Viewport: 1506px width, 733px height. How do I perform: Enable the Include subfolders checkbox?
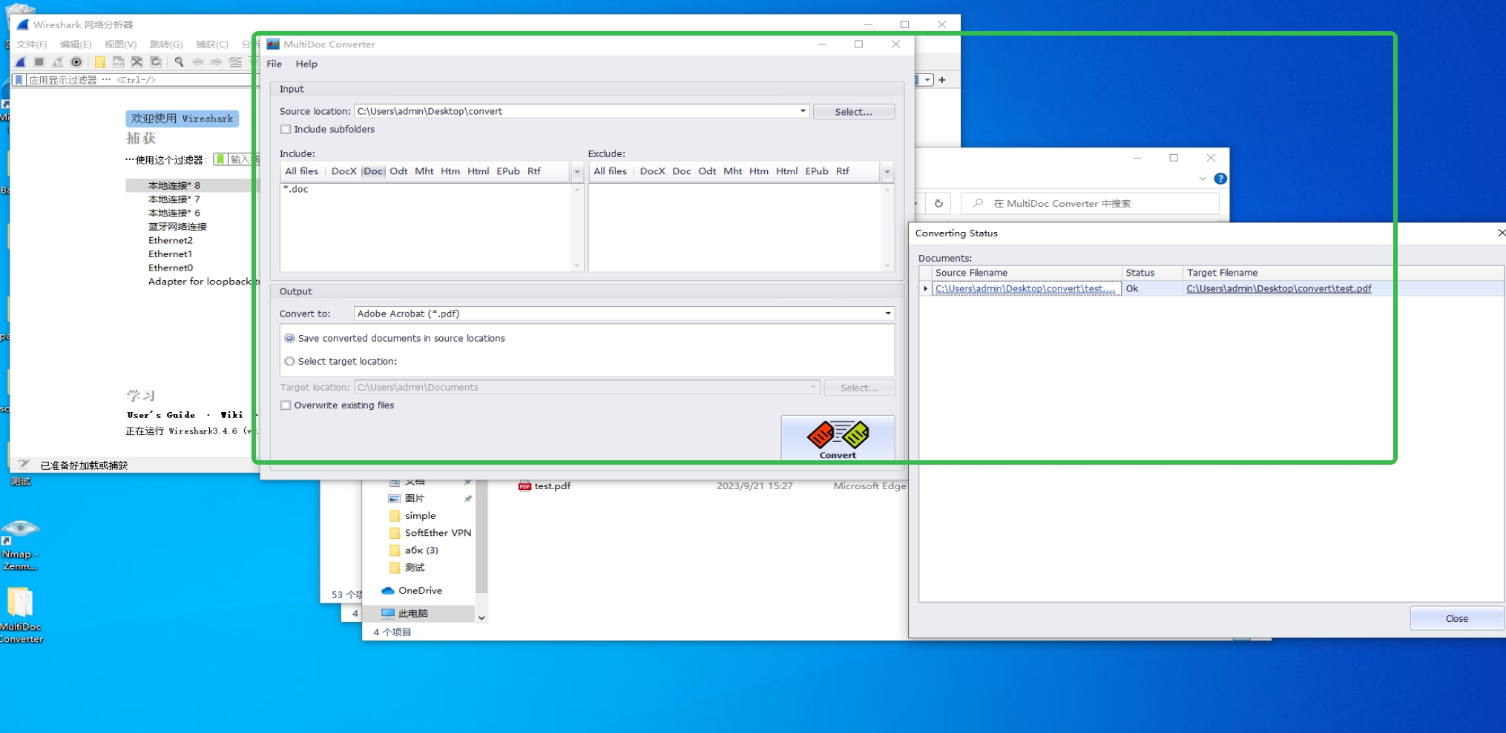click(286, 130)
